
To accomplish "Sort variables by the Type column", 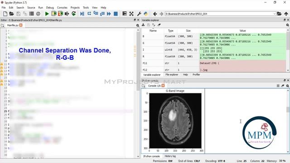I will [x=170, y=31].
